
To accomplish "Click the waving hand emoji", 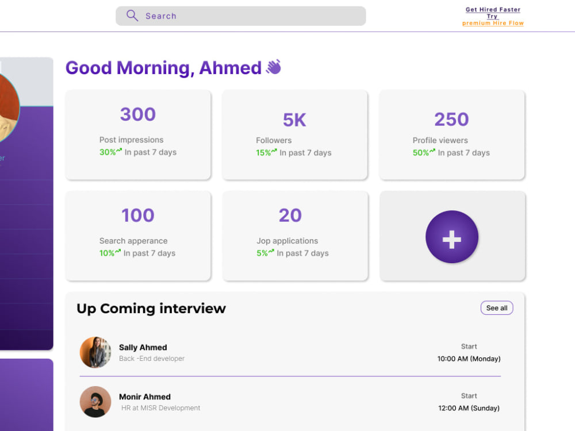I will [274, 67].
